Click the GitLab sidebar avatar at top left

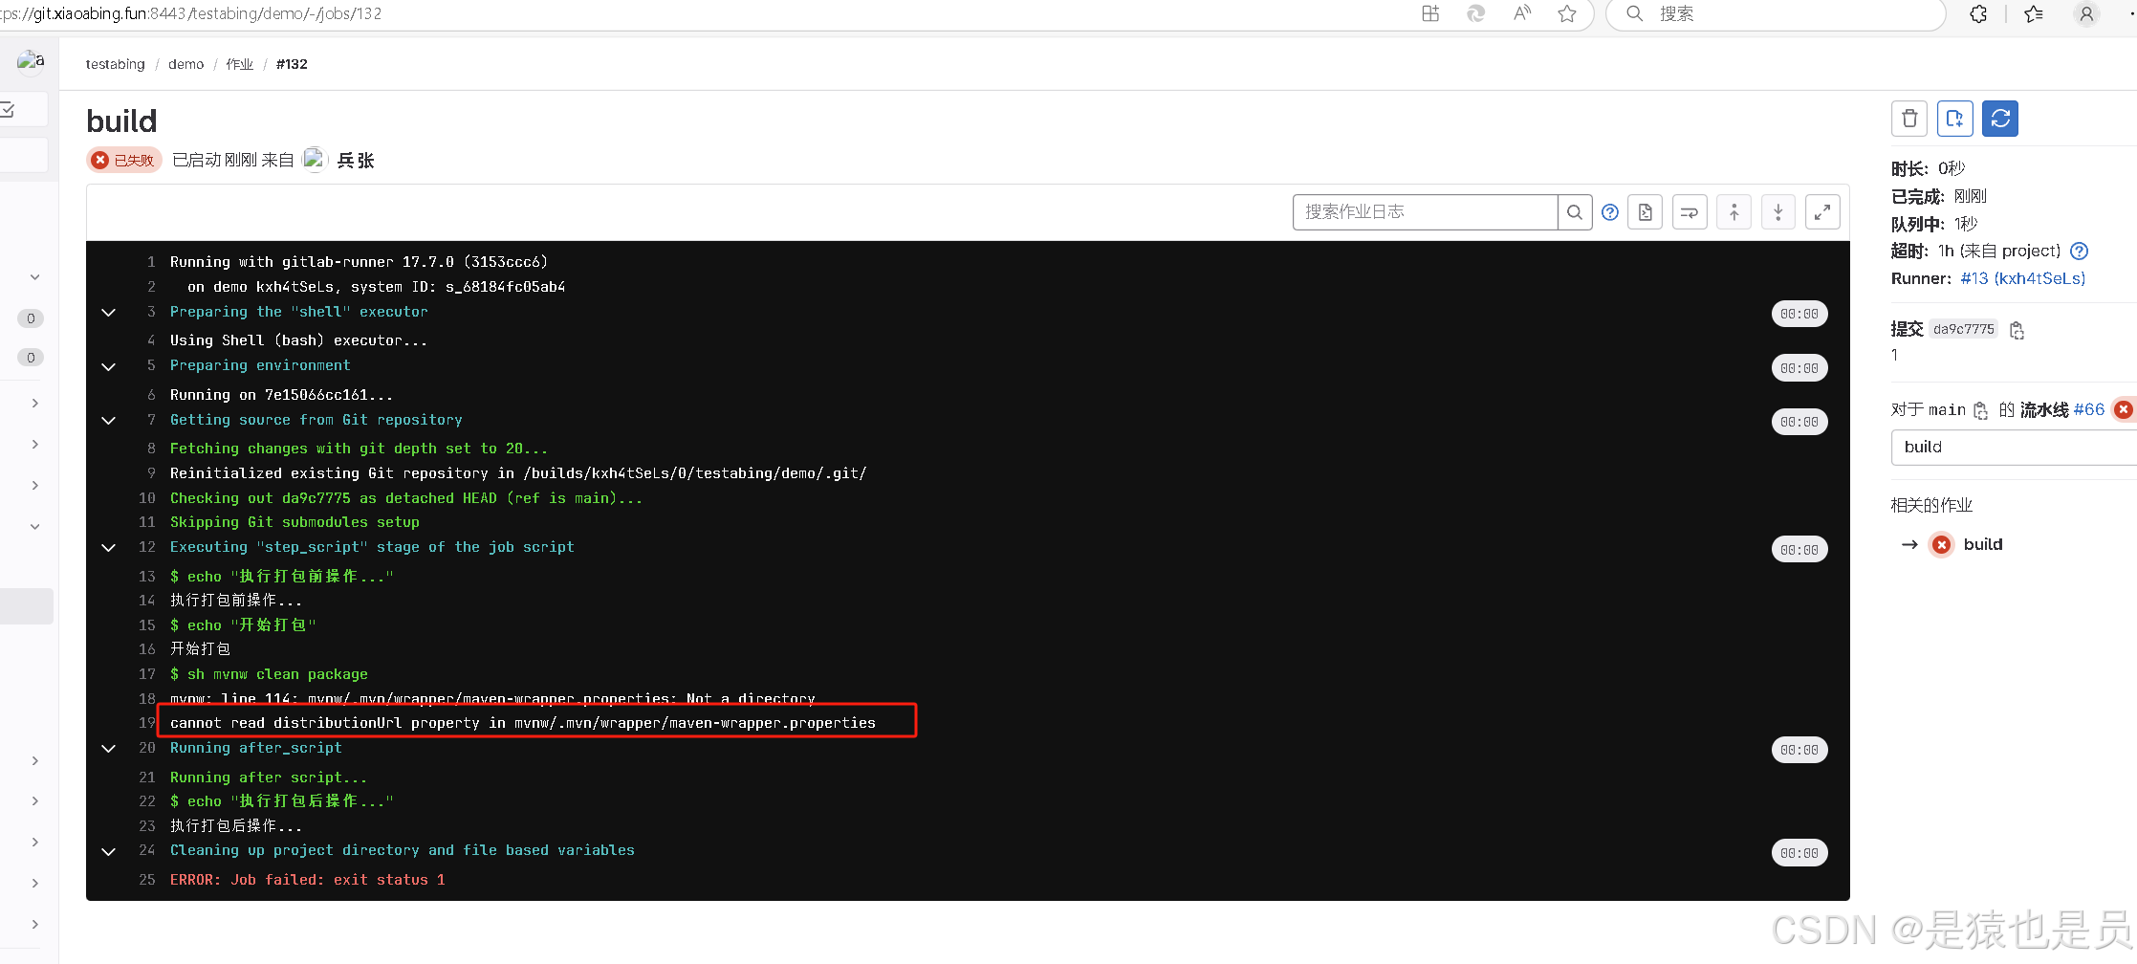[31, 60]
